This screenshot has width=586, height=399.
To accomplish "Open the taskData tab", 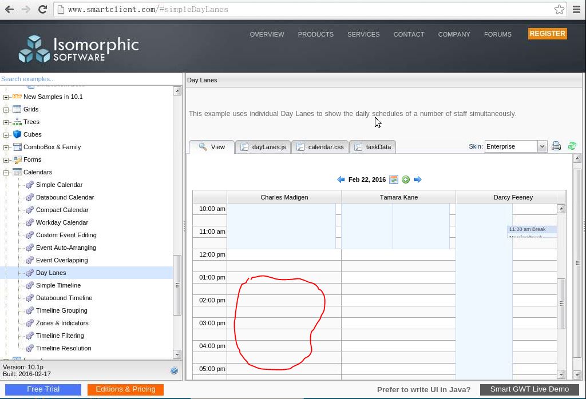I will click(373, 147).
